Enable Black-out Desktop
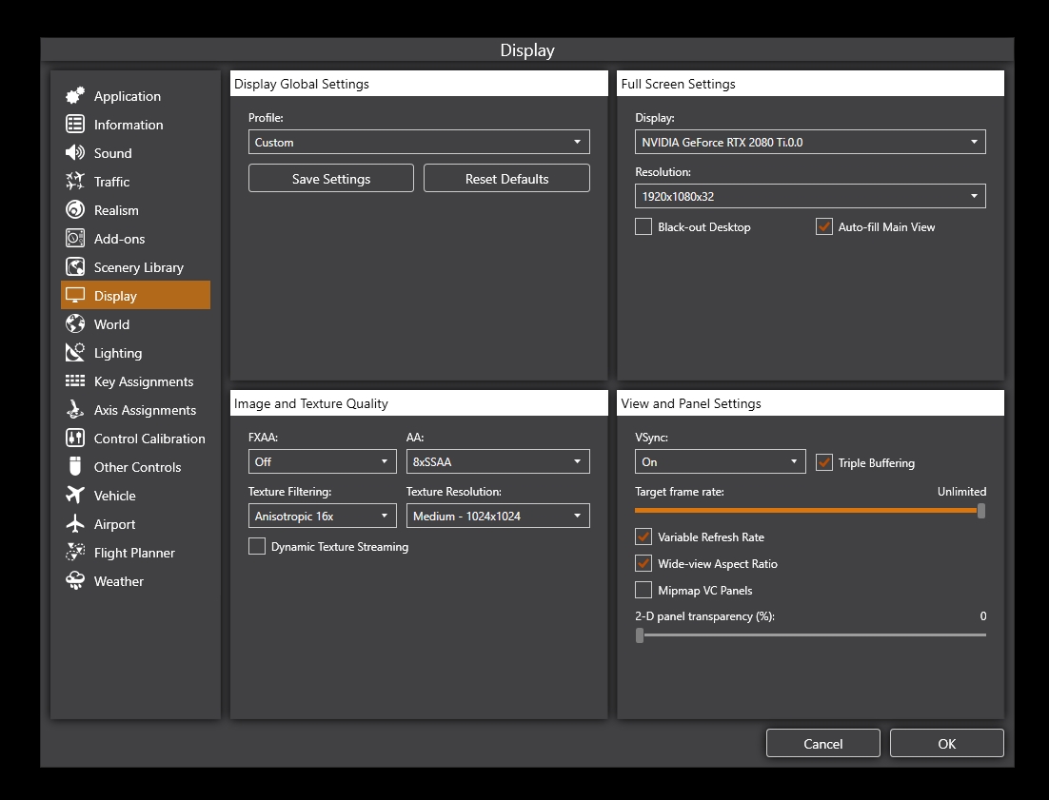The height and width of the screenshot is (800, 1049). pos(643,226)
